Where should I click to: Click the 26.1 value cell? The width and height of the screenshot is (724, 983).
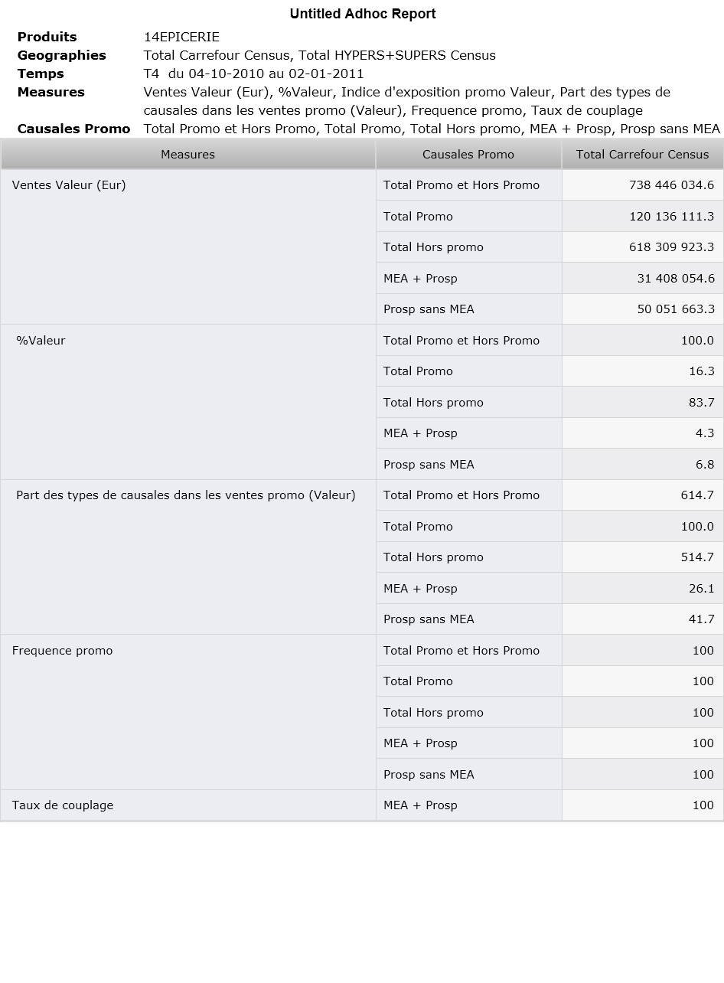click(x=643, y=588)
